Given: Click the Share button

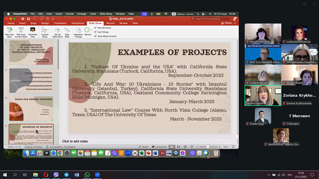Looking at the screenshot, I should 226,23.
